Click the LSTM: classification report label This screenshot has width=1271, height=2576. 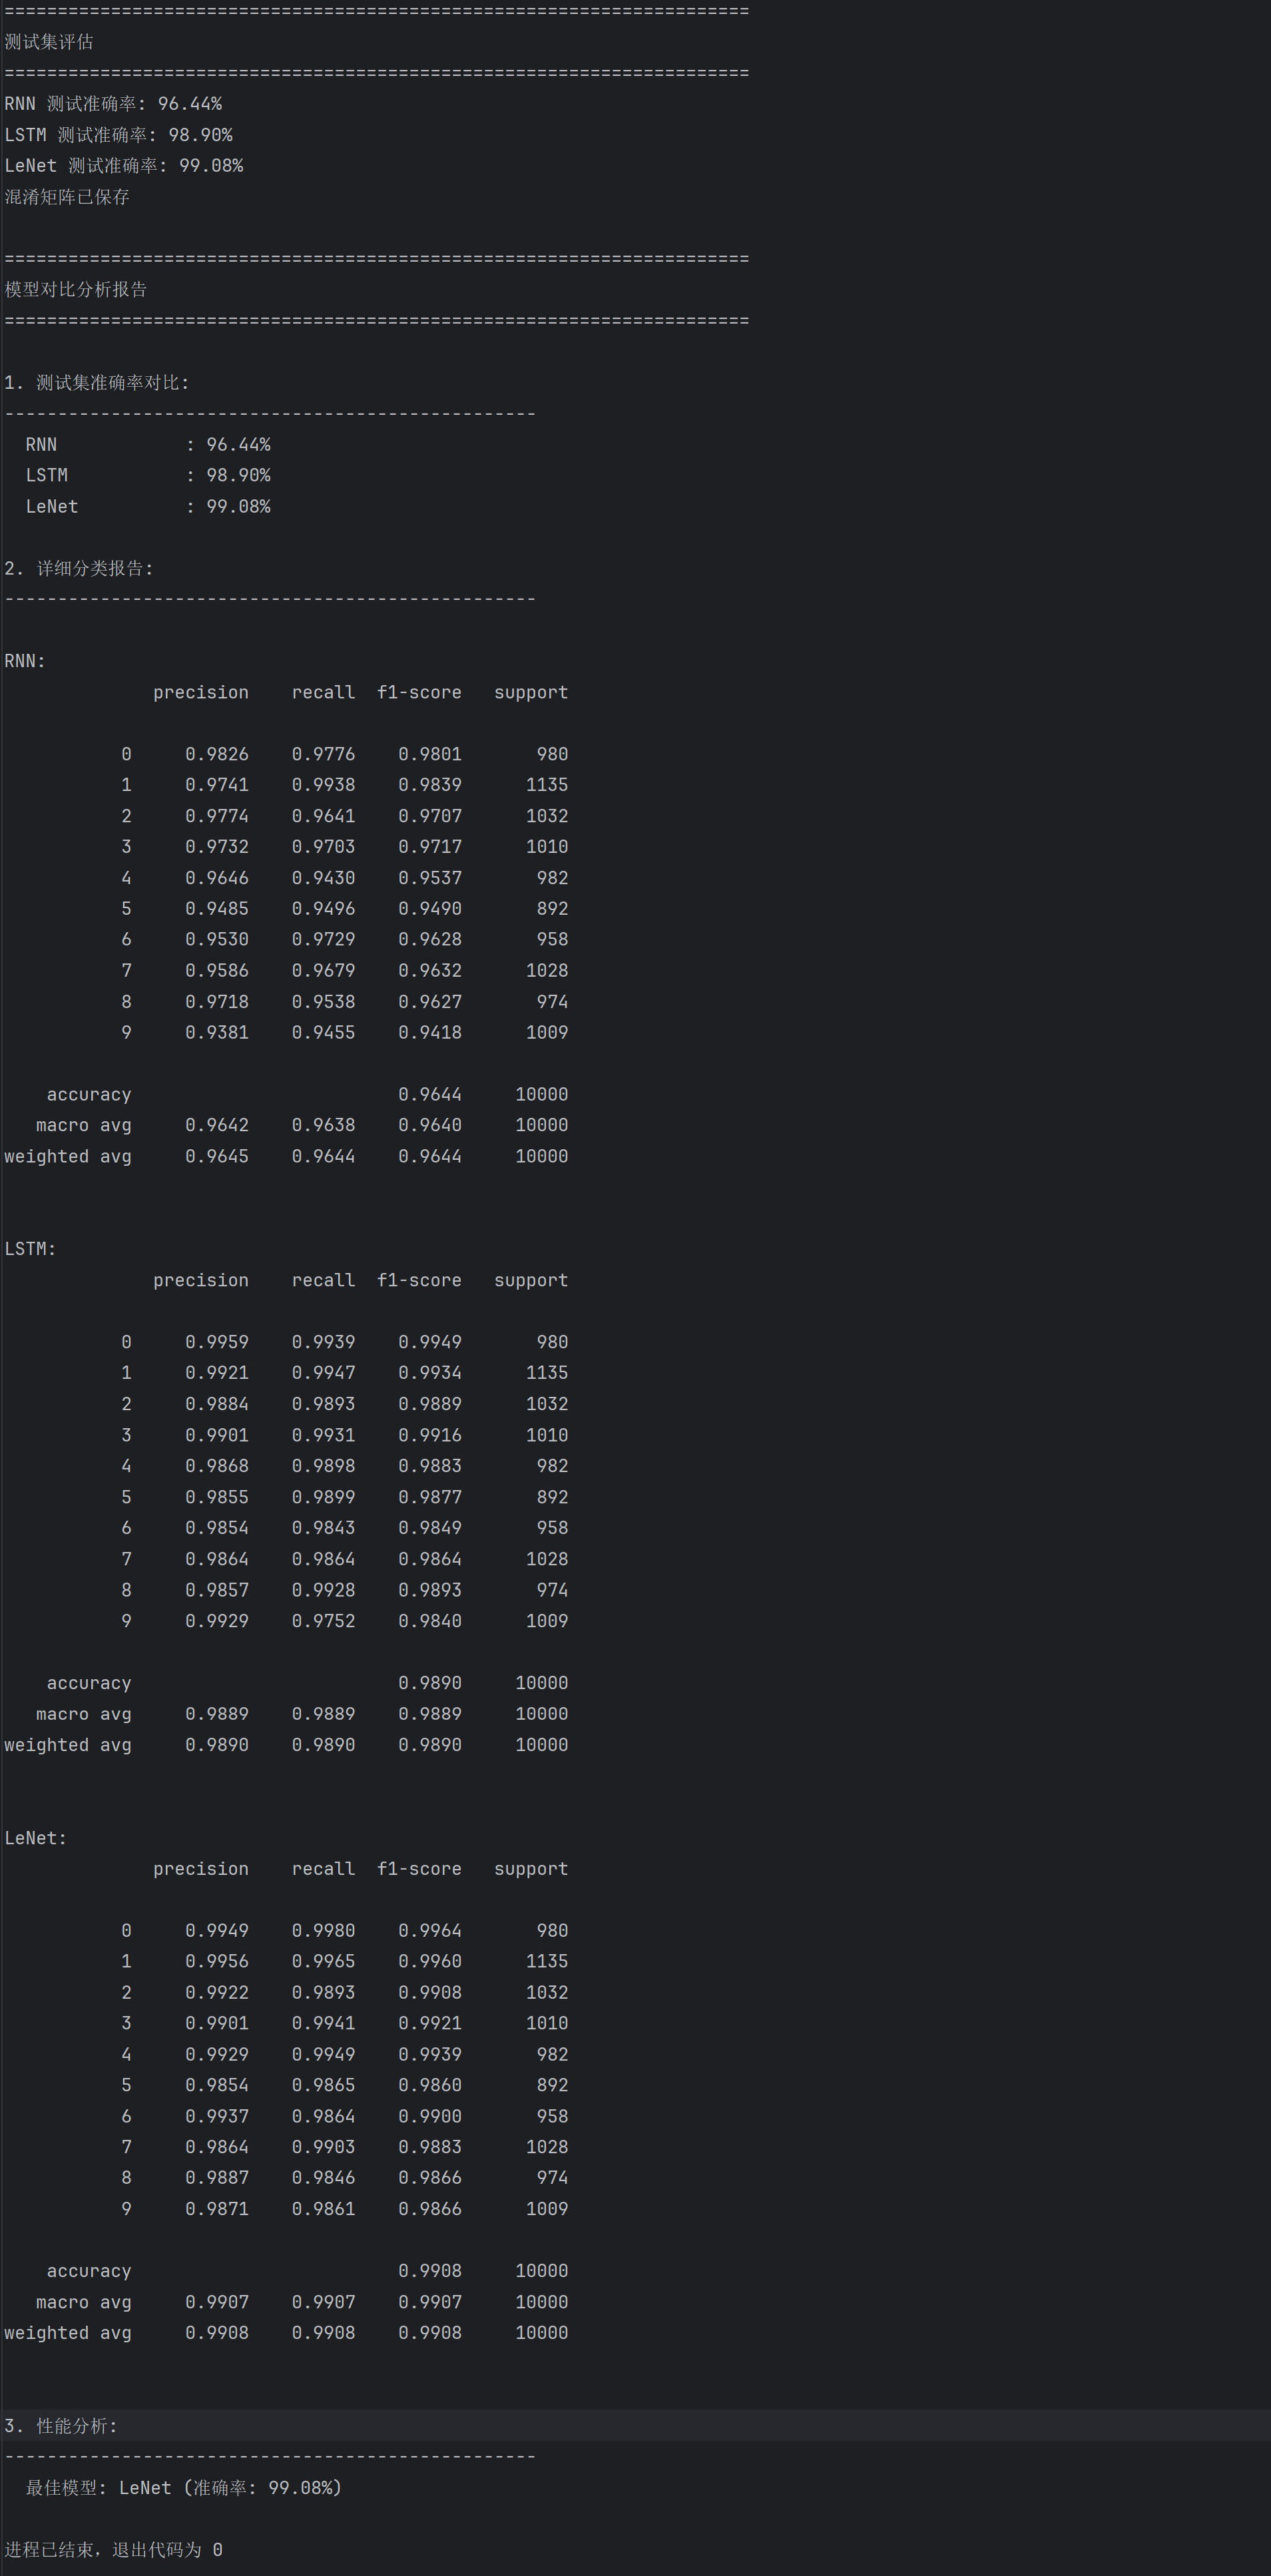pyautogui.click(x=30, y=1249)
